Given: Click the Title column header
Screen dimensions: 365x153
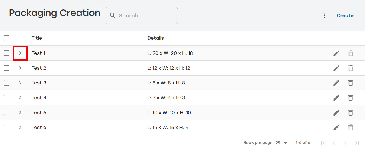Looking at the screenshot, I should tap(37, 38).
